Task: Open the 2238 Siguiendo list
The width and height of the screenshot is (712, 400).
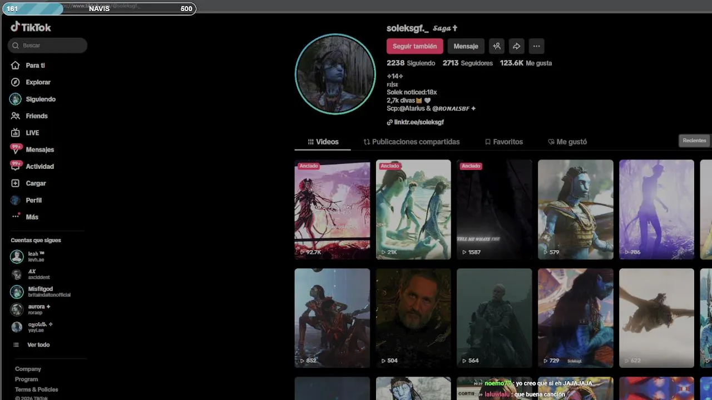Action: click(411, 63)
